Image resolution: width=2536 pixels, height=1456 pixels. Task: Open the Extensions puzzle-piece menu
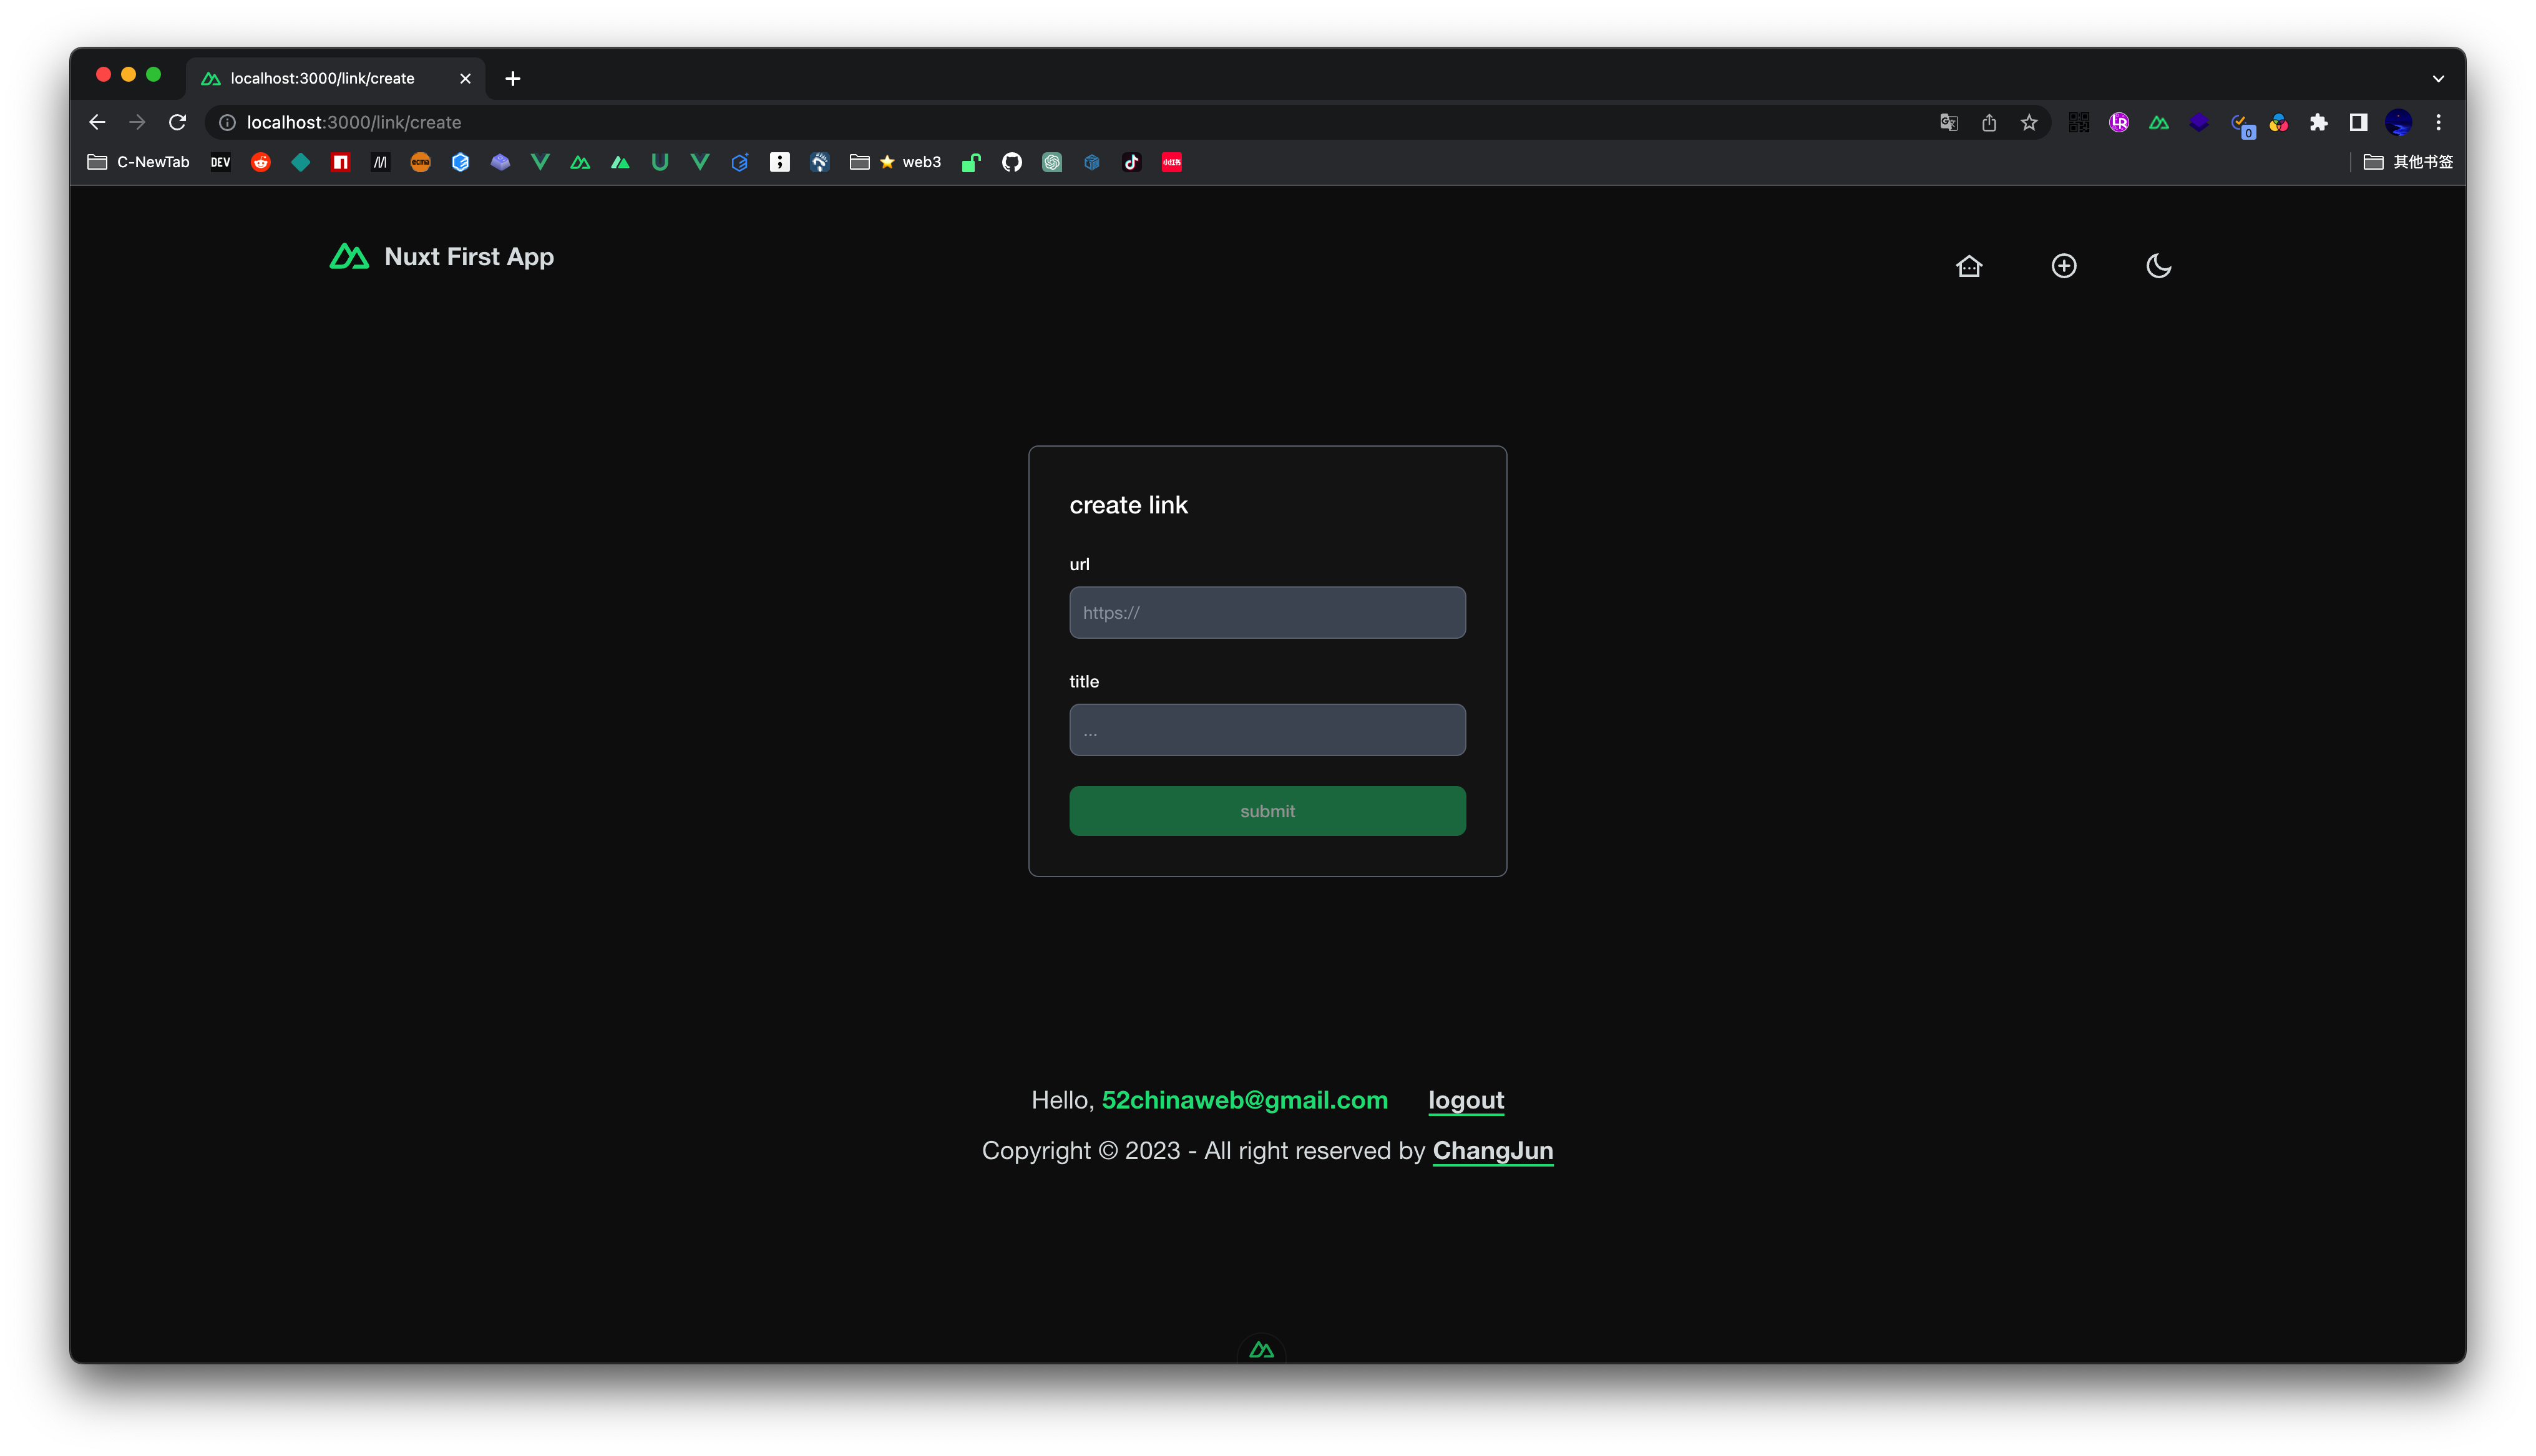(x=2318, y=122)
